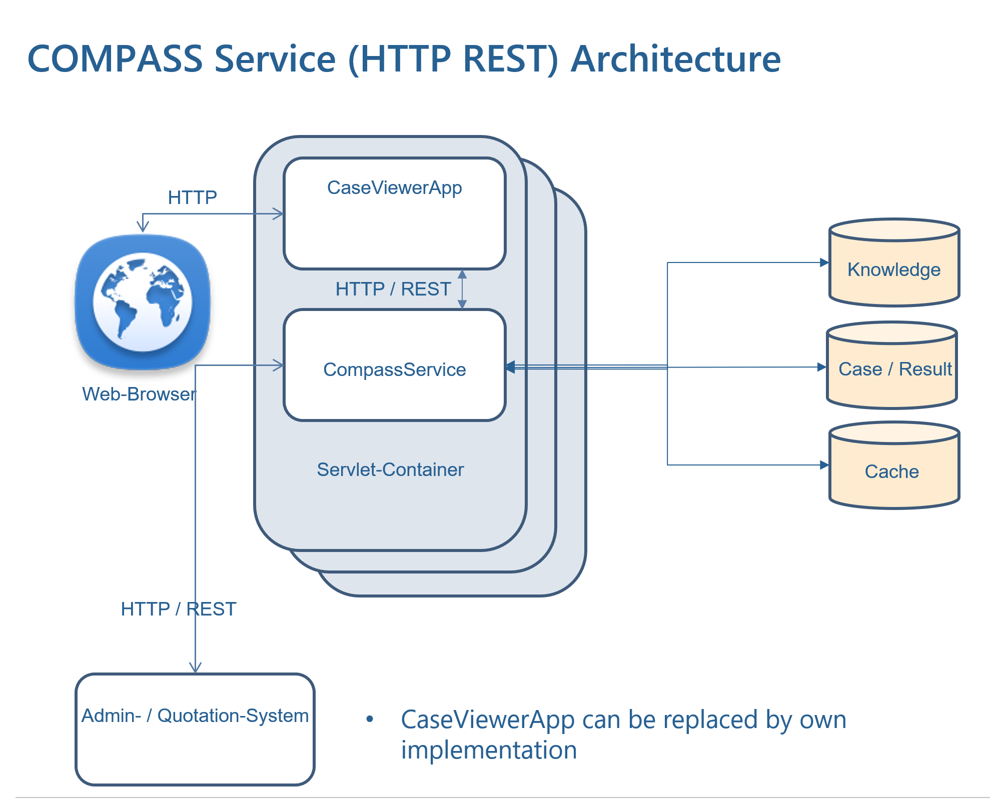Click the Servlet-Container label

[390, 469]
